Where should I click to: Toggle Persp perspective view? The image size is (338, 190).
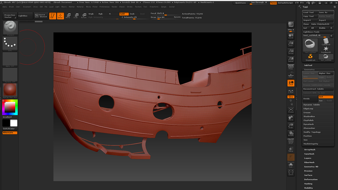coord(291,67)
